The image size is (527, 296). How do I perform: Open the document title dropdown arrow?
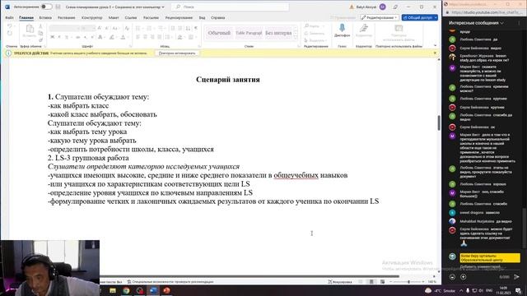point(163,7)
